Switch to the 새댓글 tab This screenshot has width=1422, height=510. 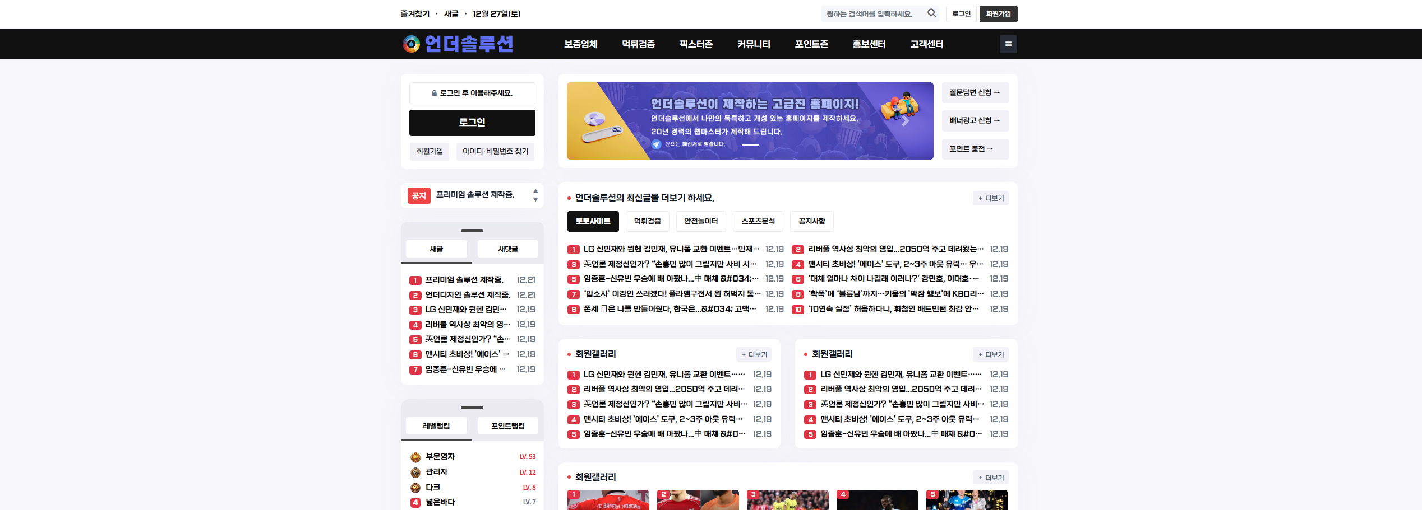(507, 249)
